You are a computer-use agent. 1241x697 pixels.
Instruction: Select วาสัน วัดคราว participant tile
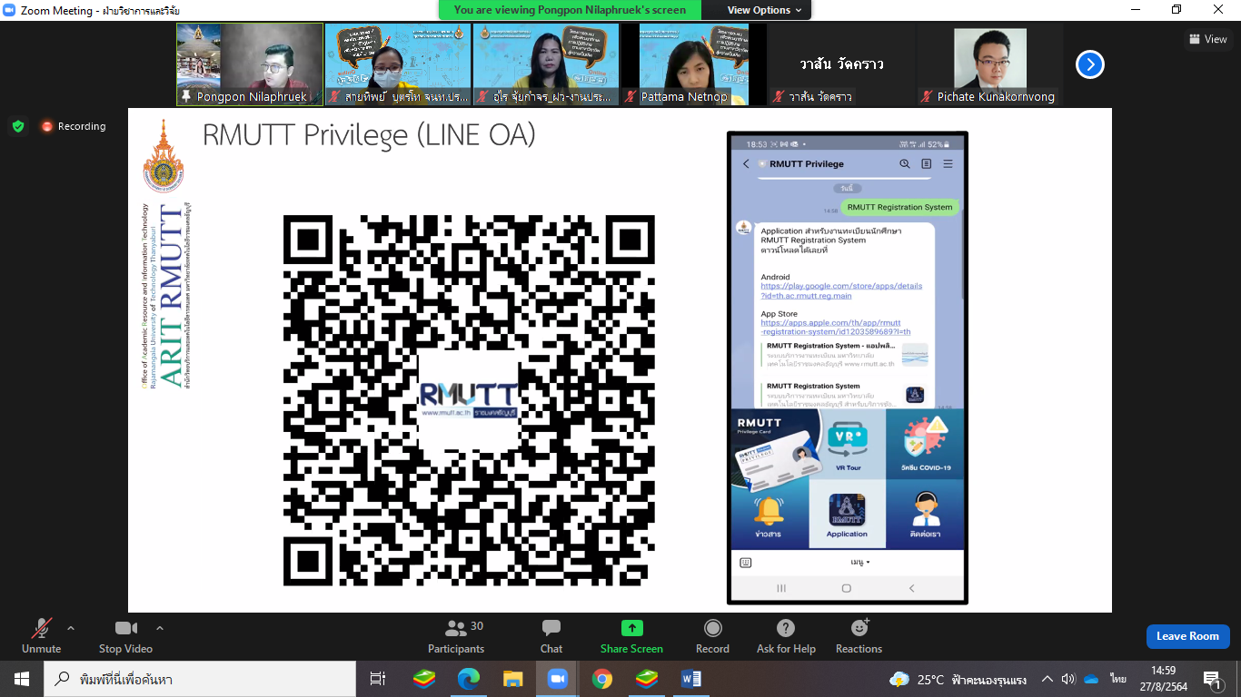[x=841, y=64]
